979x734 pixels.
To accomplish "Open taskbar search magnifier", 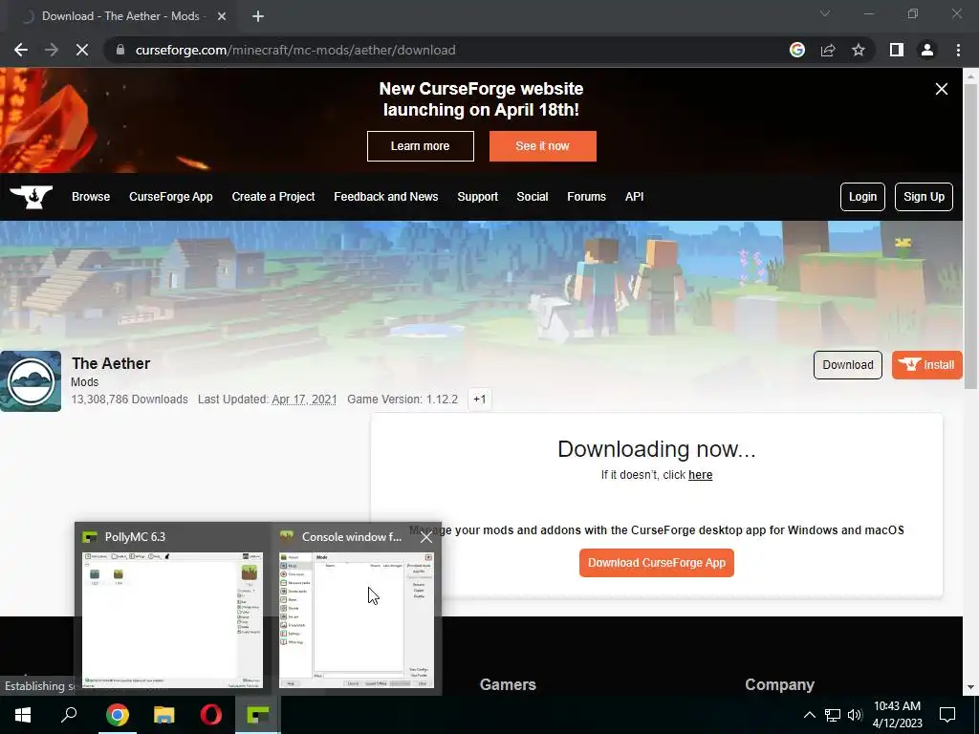I will [69, 715].
